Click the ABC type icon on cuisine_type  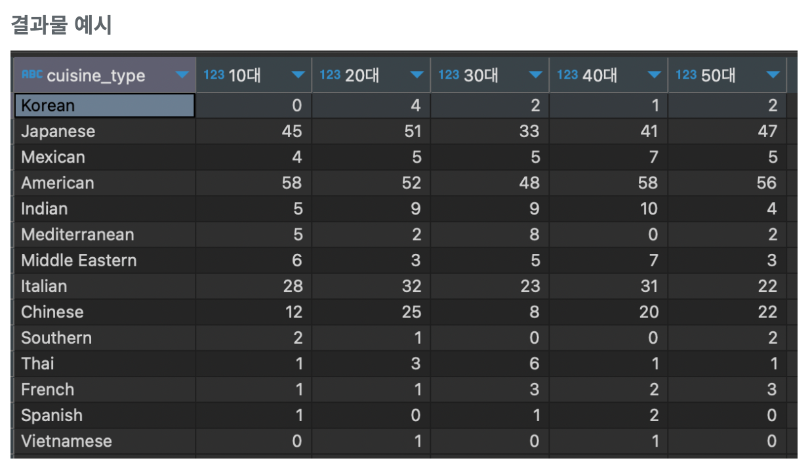click(31, 75)
